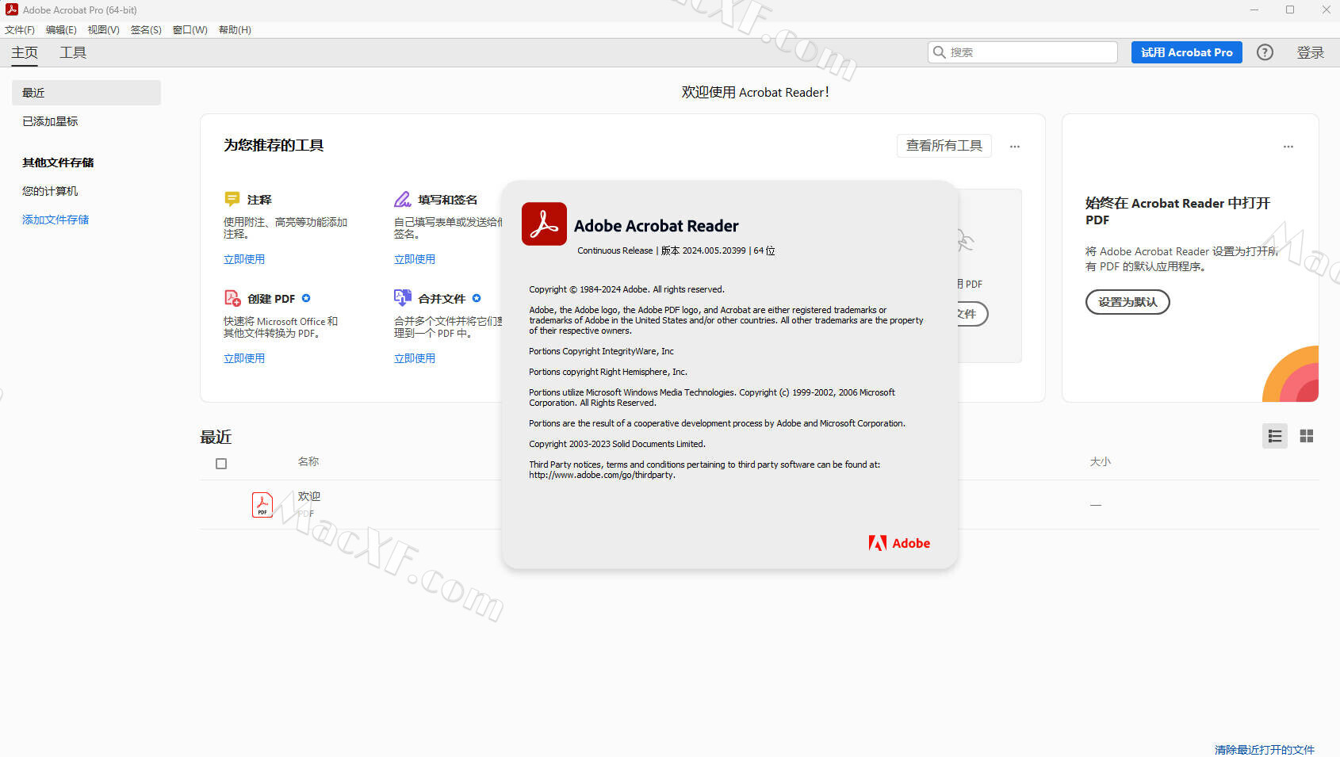Click the 试用 Acrobat Pro button
This screenshot has width=1340, height=757.
pos(1186,52)
